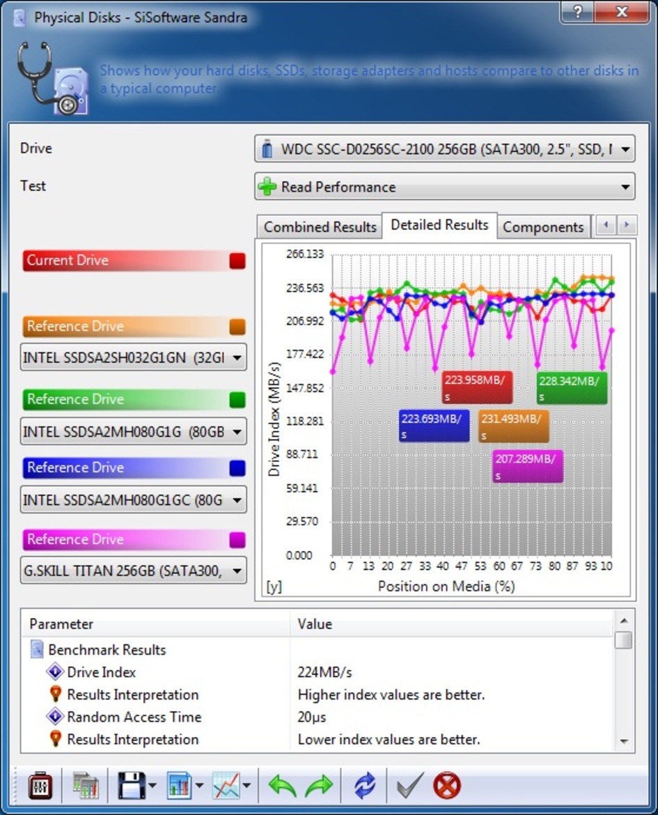Click the green back arrow icon
Viewport: 658px width, 815px height.
(282, 786)
